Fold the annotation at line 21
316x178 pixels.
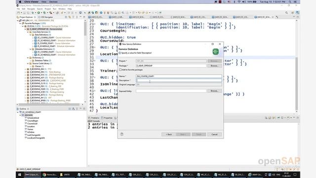95,24
